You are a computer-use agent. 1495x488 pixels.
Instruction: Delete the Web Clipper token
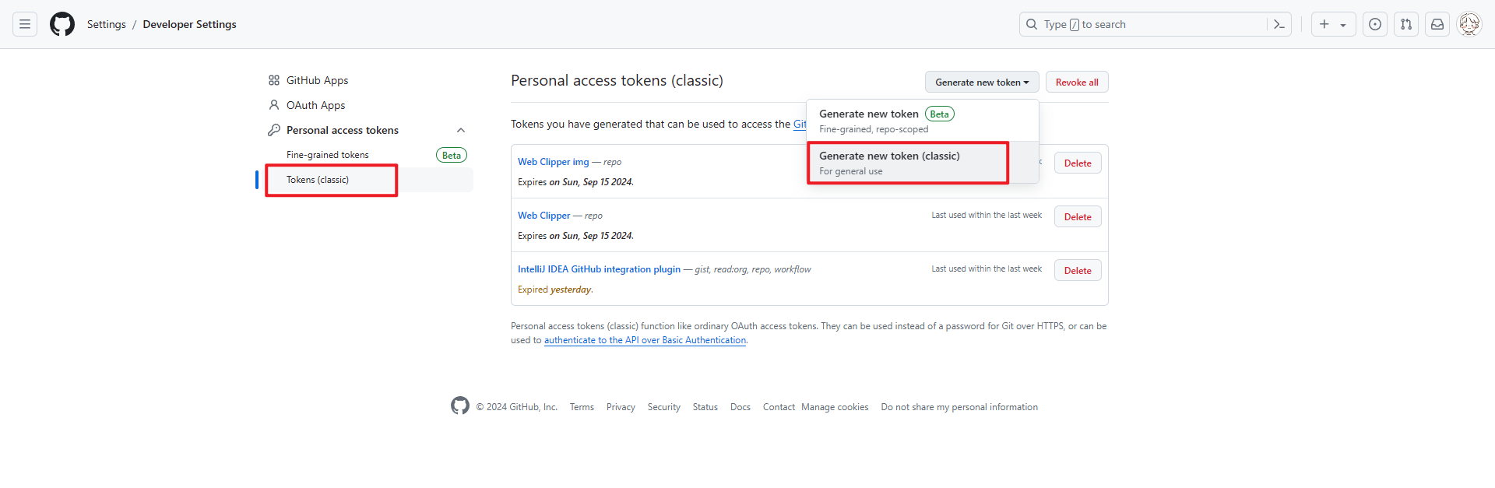(1078, 216)
